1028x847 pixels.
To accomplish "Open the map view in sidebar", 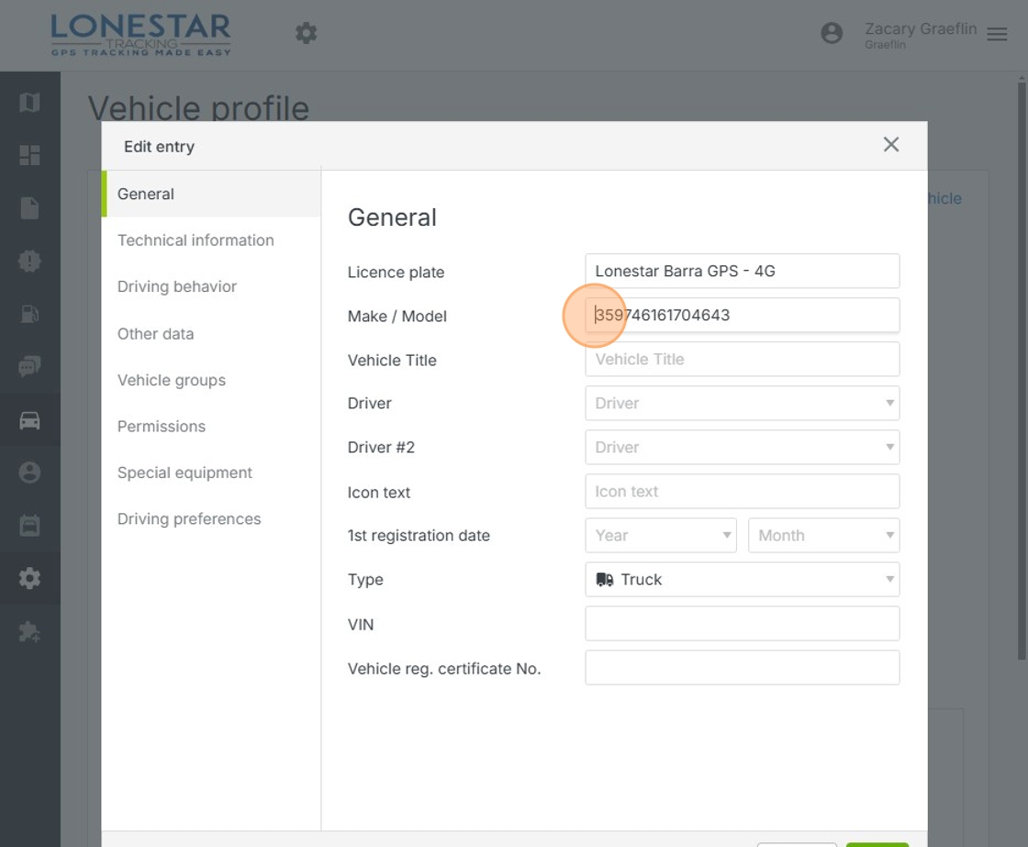I will 29,102.
